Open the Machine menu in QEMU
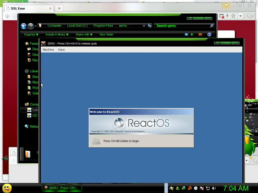The width and height of the screenshot is (258, 193). tap(48, 50)
